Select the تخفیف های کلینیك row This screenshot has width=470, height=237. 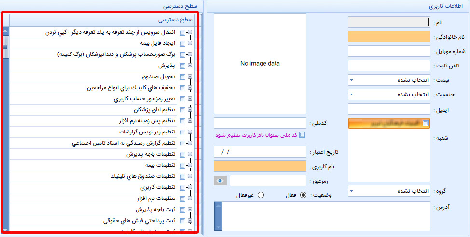(94, 88)
